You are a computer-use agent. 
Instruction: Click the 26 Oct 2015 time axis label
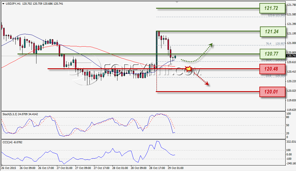[9, 168]
